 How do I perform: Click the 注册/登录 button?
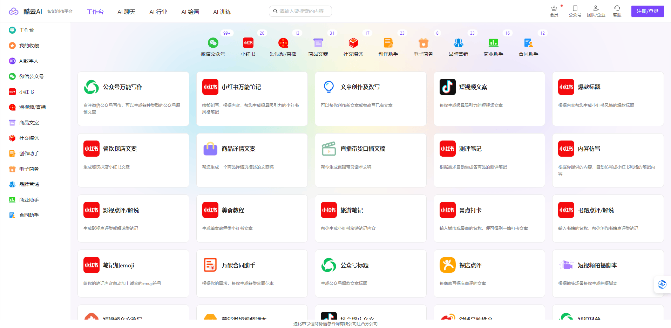tap(647, 11)
